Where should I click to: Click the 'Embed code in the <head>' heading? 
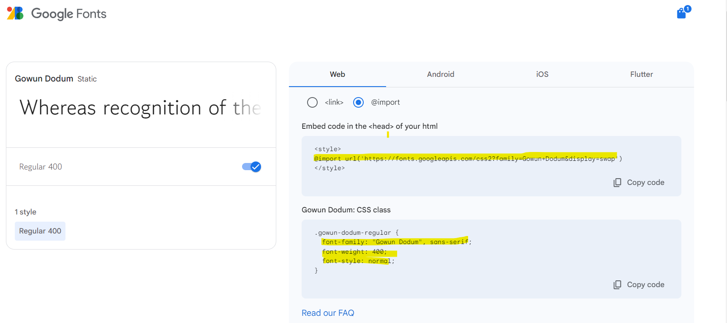[x=370, y=126]
